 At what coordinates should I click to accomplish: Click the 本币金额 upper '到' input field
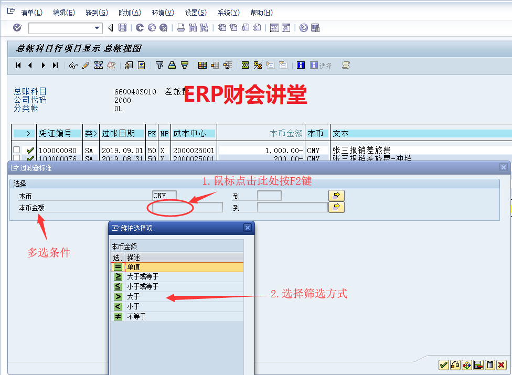coord(292,207)
